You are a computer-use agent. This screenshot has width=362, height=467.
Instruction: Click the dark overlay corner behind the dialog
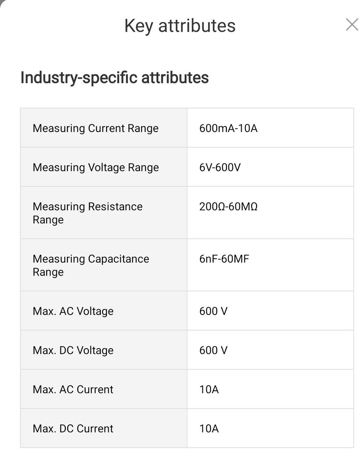tap(1, 1)
